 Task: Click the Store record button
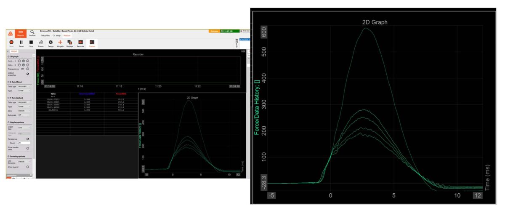[11, 43]
